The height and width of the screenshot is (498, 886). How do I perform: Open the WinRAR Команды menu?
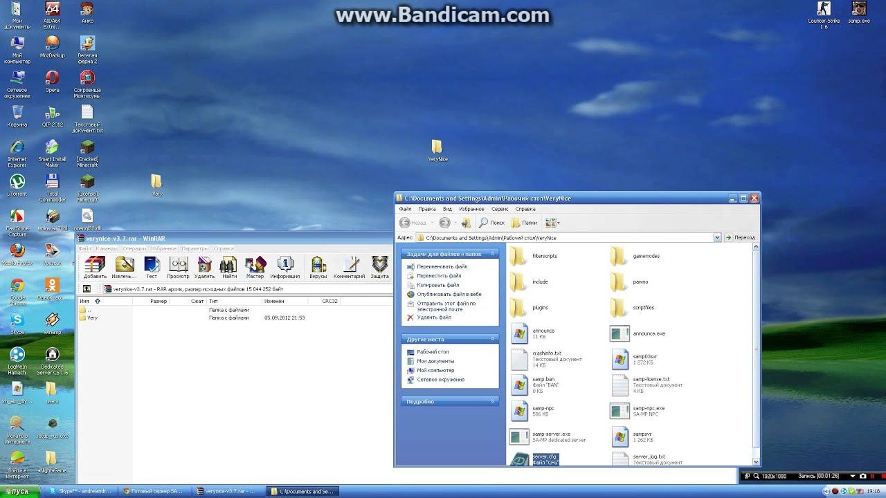click(x=107, y=248)
